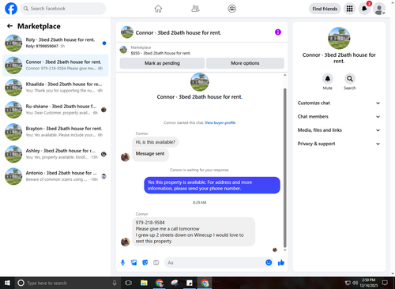The image size is (395, 289).
Task: Click the Windows Type here to search box
Action: [67, 283]
